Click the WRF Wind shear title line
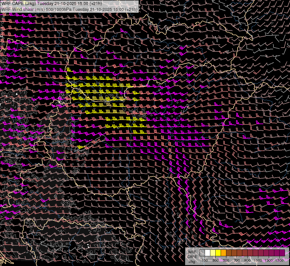 click(x=69, y=9)
